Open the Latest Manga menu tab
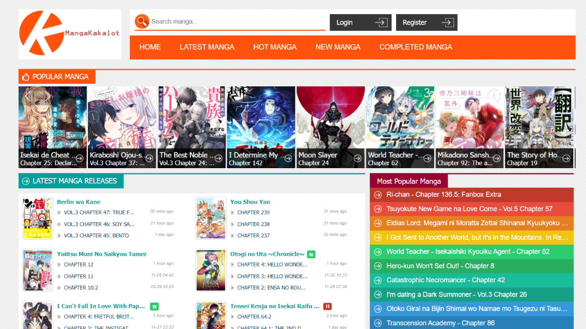This screenshot has width=586, height=329. pos(207,47)
